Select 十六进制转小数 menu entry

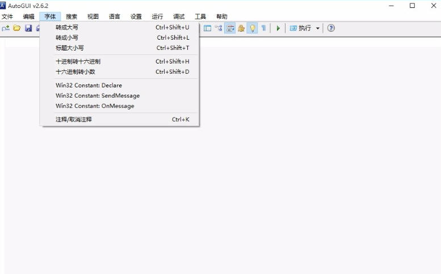point(120,71)
